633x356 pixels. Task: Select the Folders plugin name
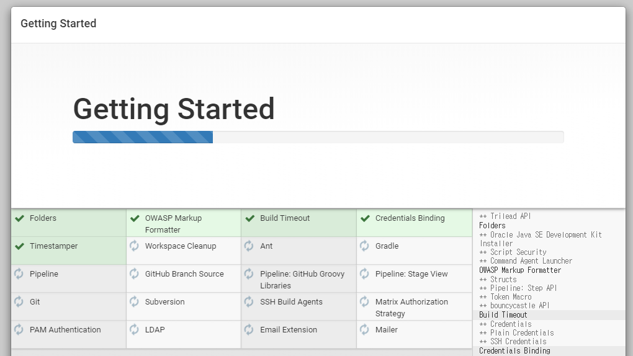point(43,218)
